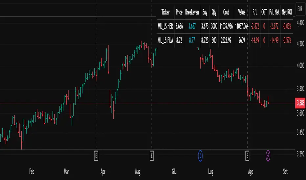Click the red 3,686 price label

[300, 103]
